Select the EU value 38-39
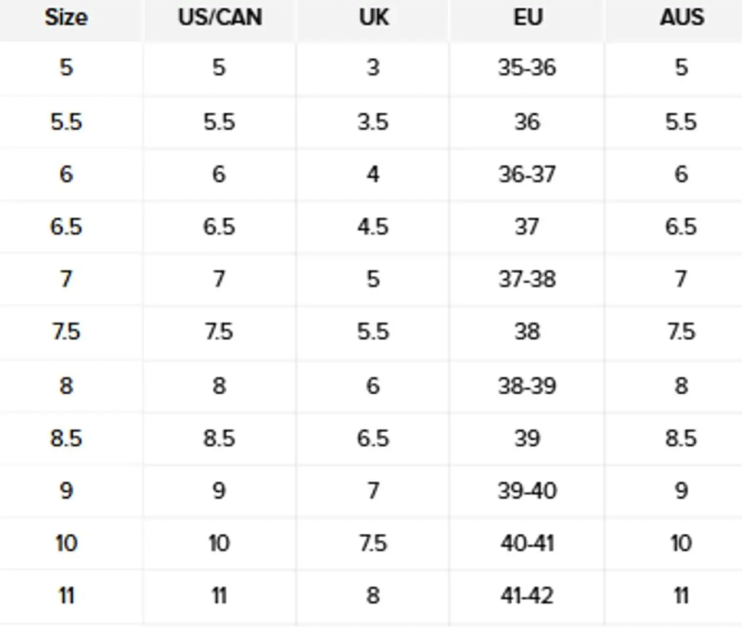 (527, 386)
